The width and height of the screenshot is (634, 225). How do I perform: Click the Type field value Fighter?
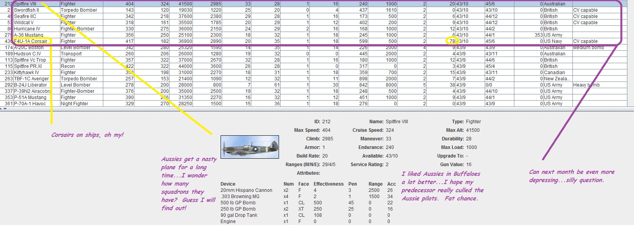473,122
